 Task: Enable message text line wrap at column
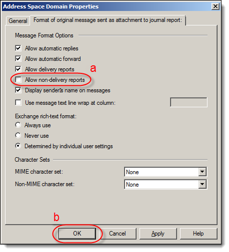coord(18,103)
